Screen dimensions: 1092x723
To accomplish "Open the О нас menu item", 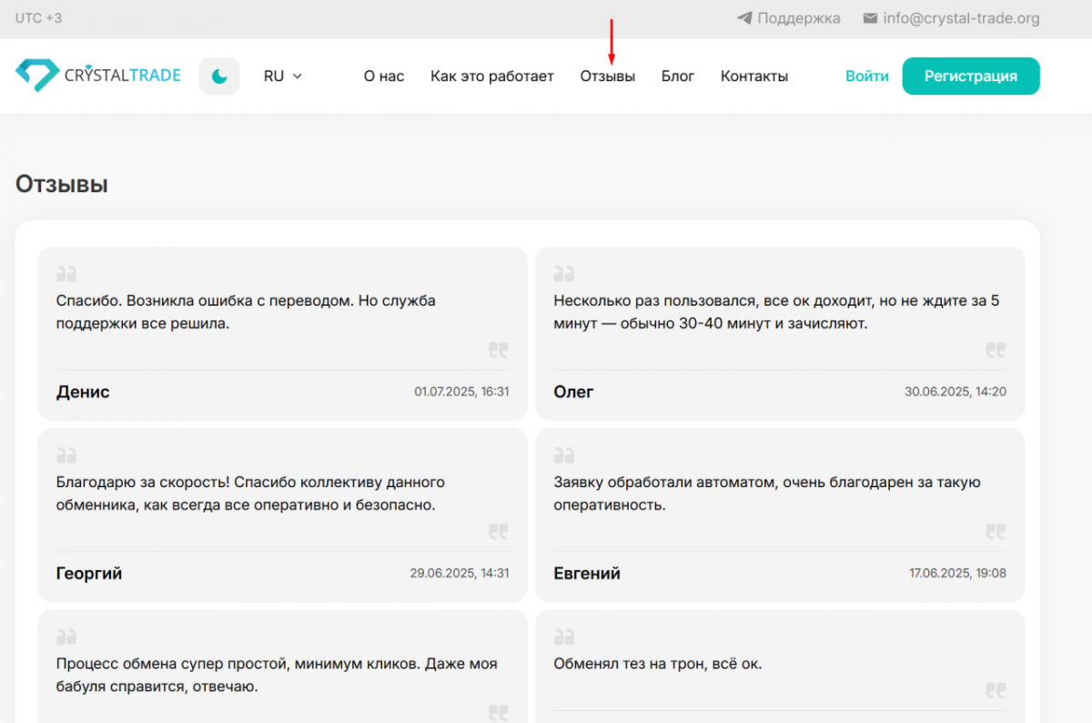I will pyautogui.click(x=383, y=76).
